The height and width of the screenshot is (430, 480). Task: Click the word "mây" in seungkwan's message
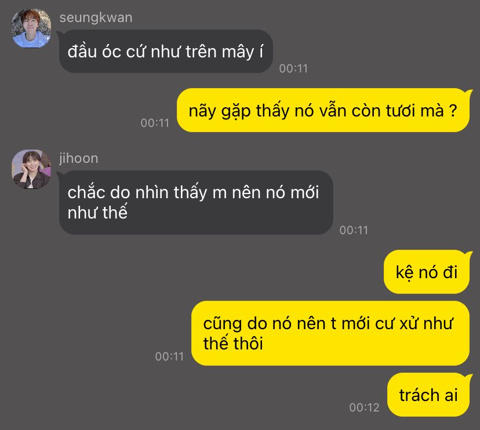point(238,52)
